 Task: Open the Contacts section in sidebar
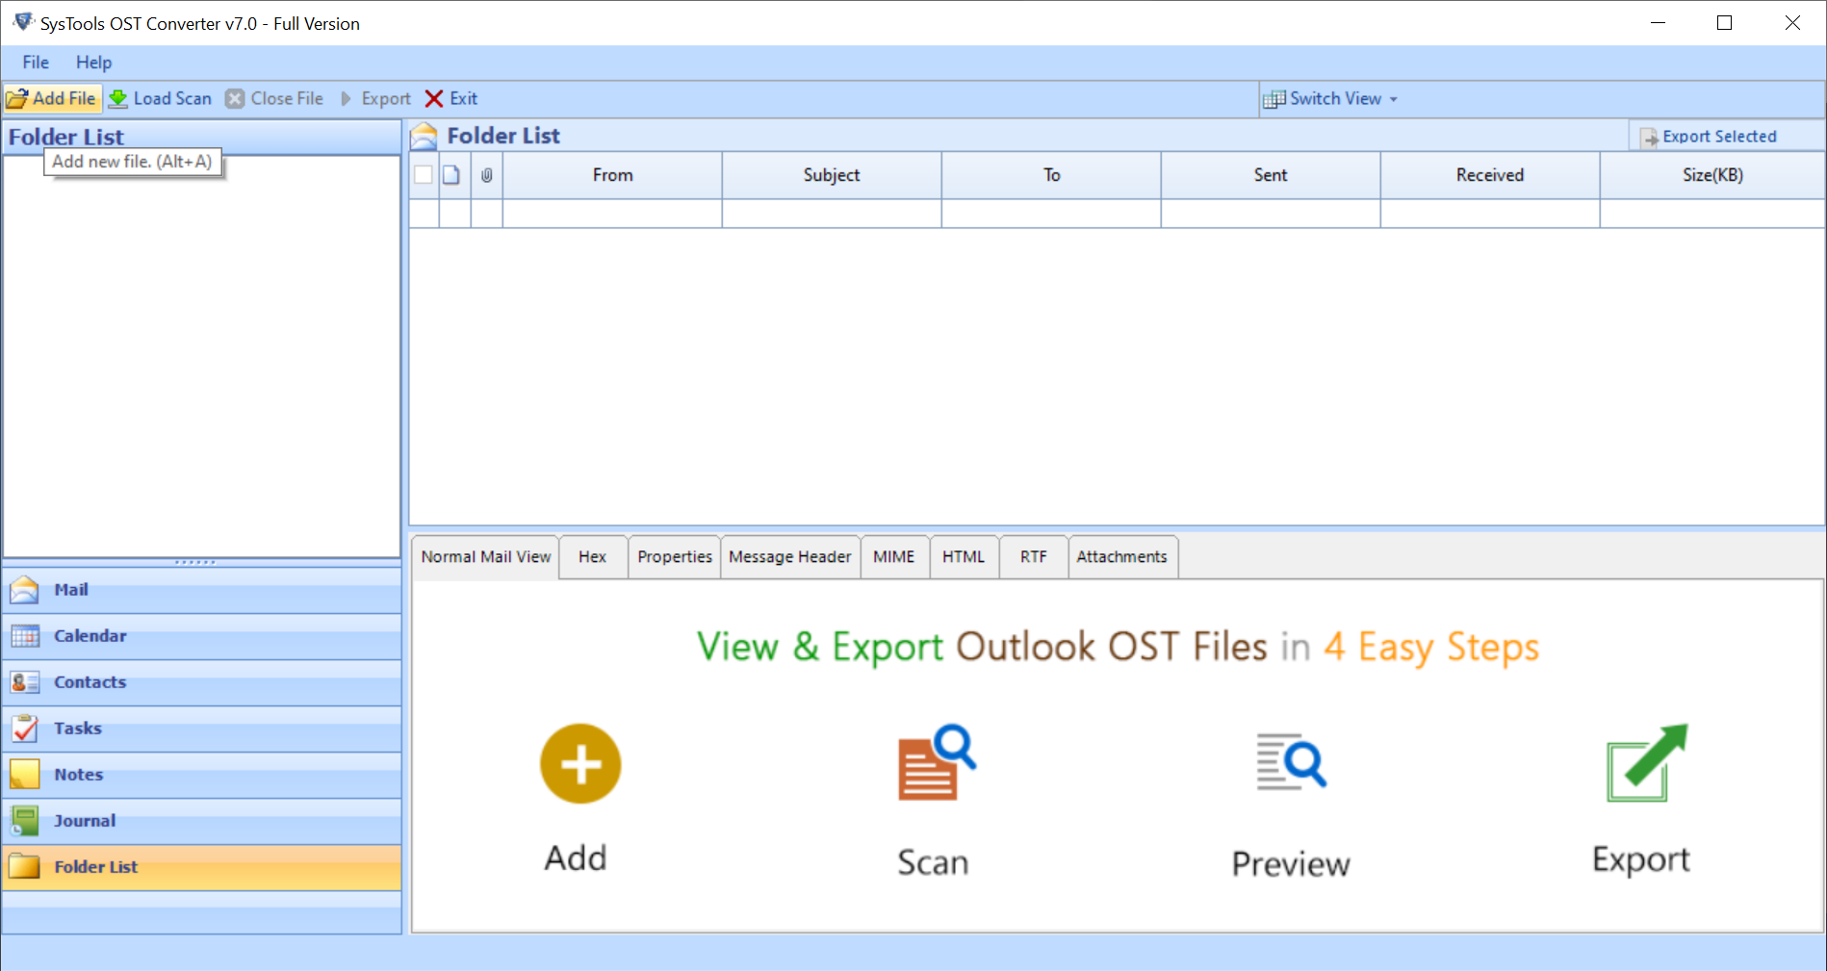[x=90, y=682]
